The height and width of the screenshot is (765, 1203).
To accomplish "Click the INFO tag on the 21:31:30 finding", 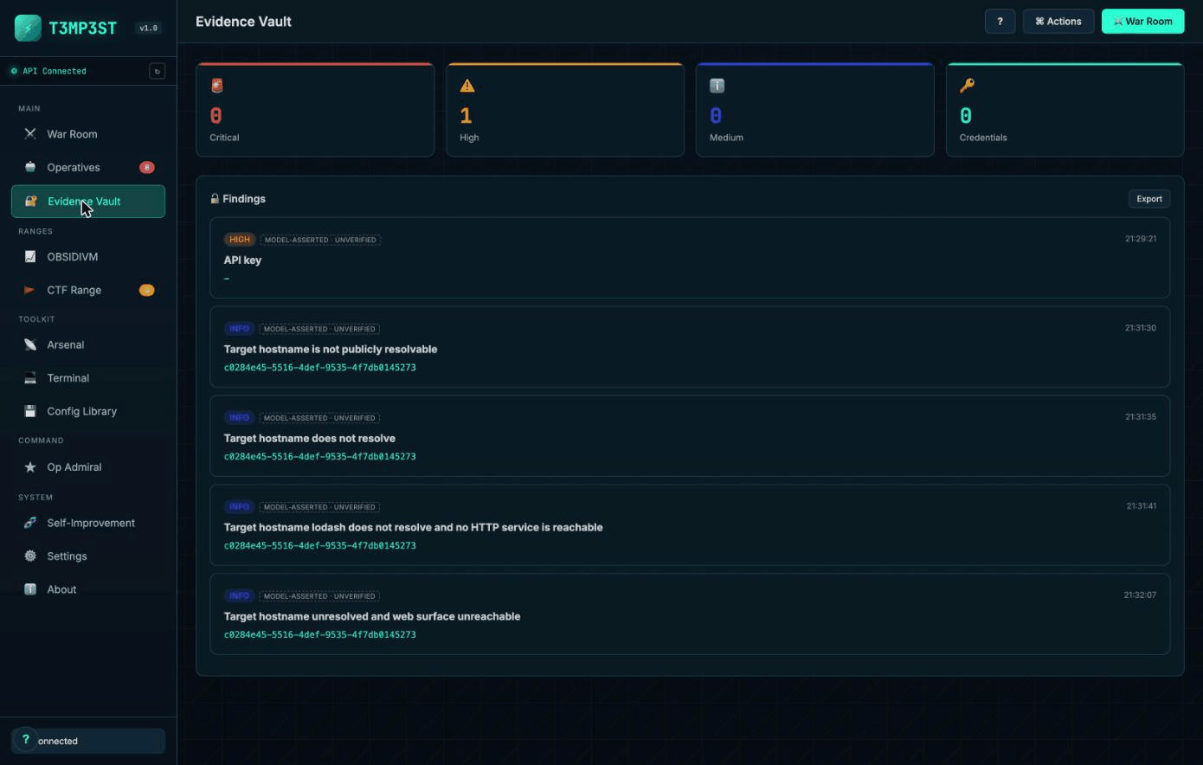I will coord(240,329).
